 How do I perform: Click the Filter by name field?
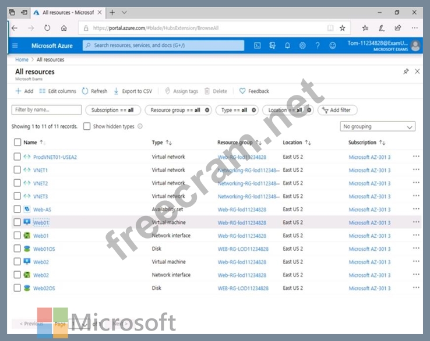tap(47, 110)
